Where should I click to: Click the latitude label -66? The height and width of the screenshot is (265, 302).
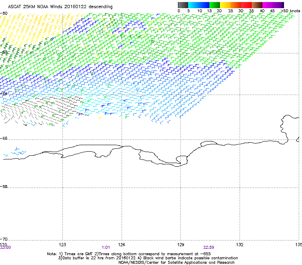coord(4,138)
